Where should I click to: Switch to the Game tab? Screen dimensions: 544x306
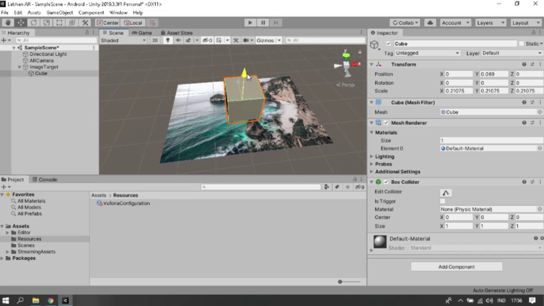[142, 33]
